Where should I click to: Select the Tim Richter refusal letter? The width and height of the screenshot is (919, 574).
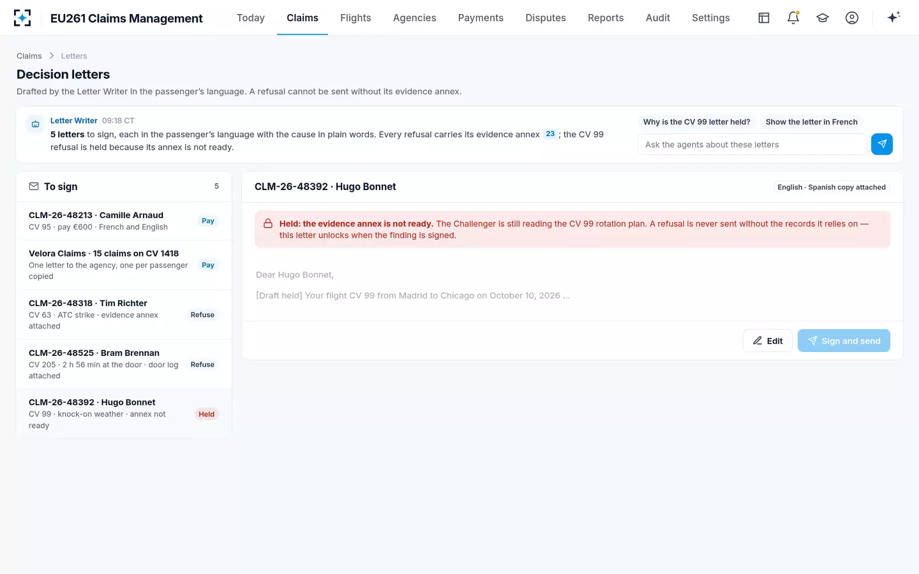tap(124, 314)
